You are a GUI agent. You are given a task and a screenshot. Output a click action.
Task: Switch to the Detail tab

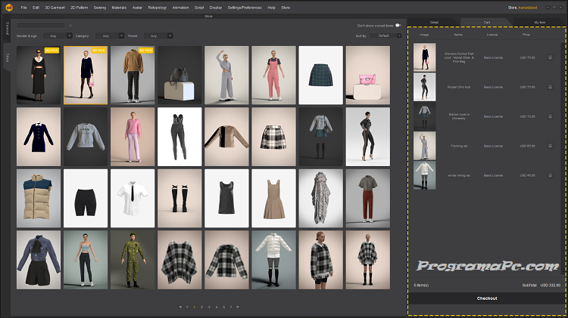tap(433, 23)
